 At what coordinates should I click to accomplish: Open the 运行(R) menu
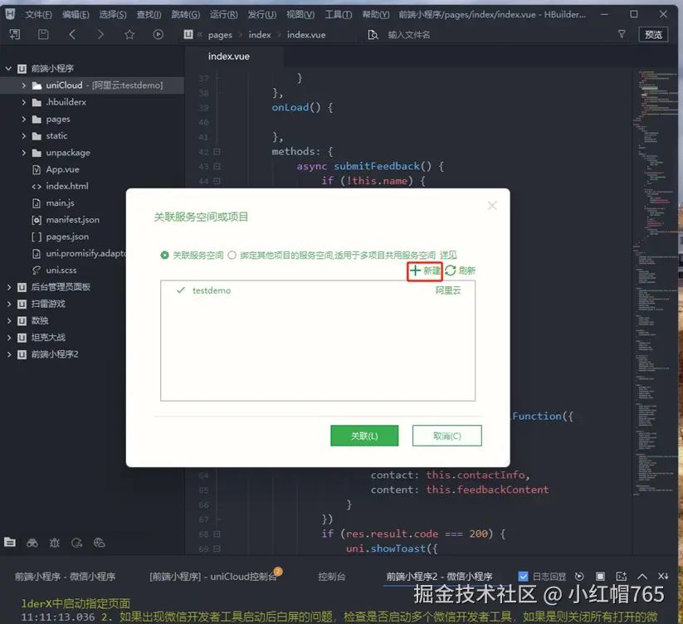point(224,14)
